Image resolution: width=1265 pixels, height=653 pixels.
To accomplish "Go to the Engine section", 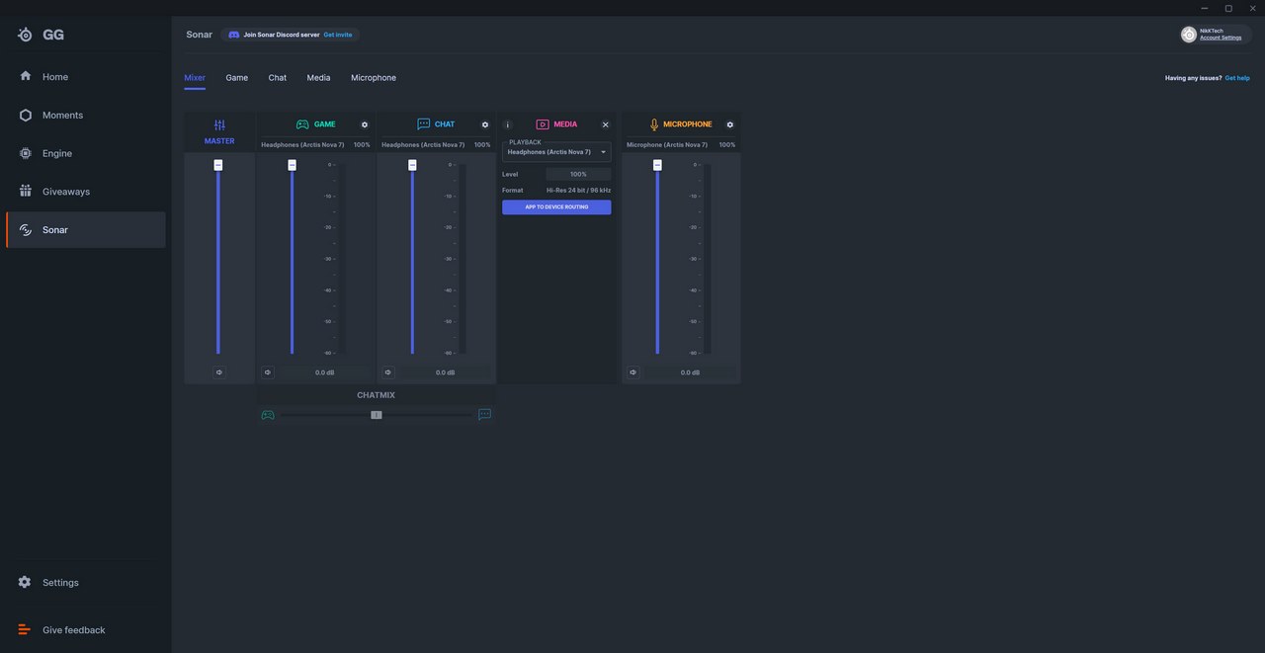I will pos(85,154).
